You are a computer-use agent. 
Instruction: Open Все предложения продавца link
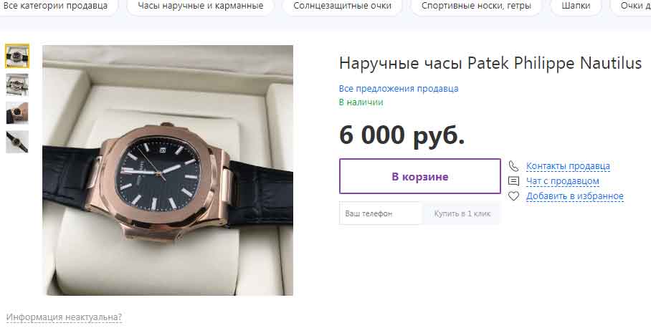tap(399, 88)
